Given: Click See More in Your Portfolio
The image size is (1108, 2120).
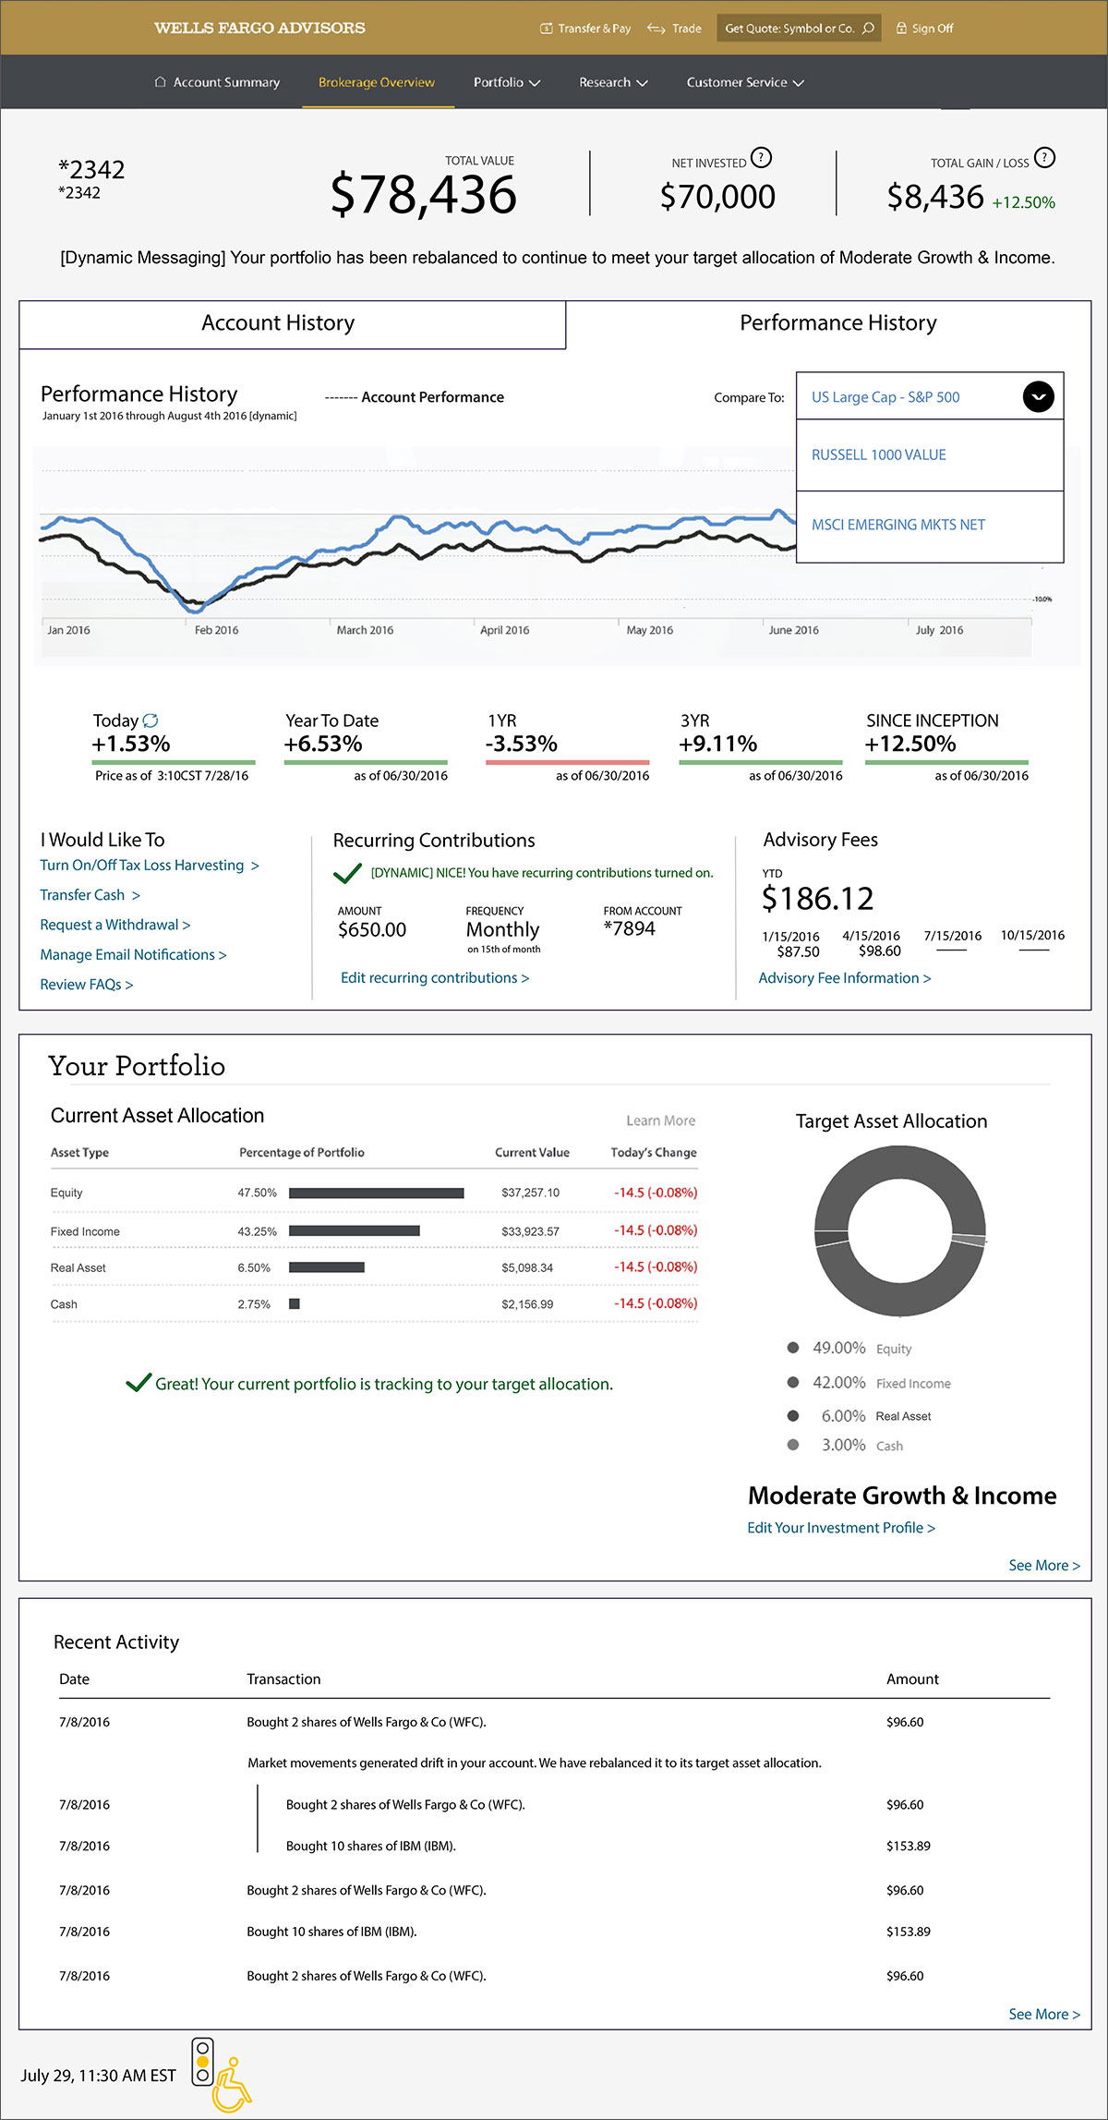Looking at the screenshot, I should tap(1044, 1566).
